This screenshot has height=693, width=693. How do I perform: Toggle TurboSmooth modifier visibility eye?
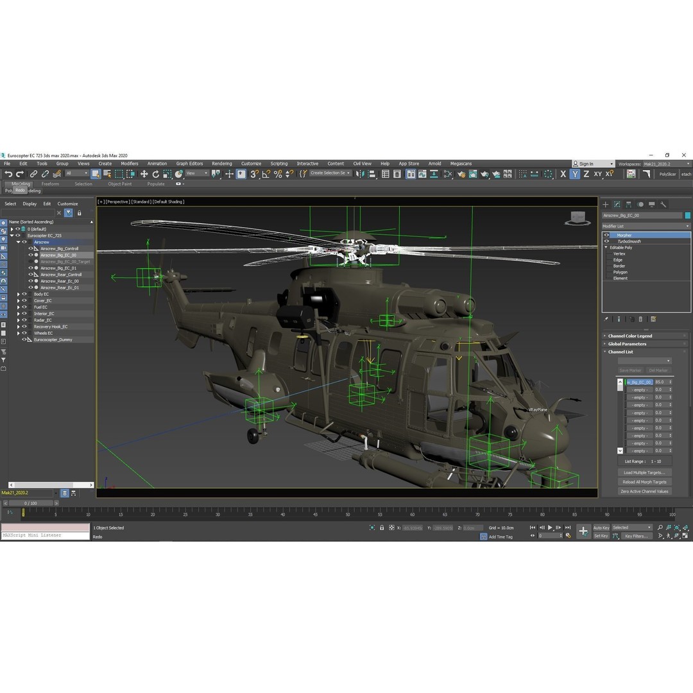tap(606, 241)
